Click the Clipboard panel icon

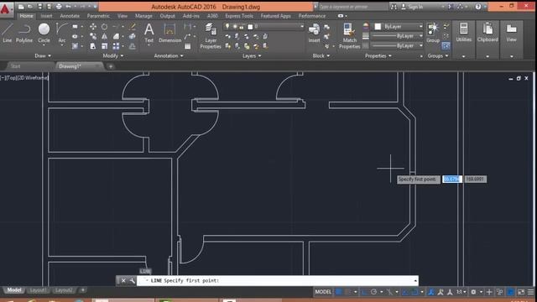coord(487,33)
